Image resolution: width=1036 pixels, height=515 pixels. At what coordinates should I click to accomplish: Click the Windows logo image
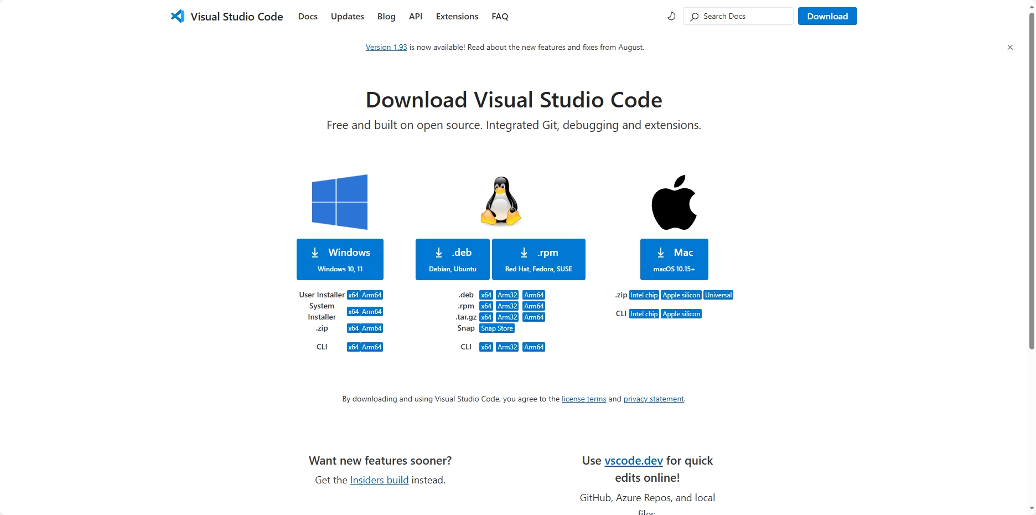tap(340, 202)
